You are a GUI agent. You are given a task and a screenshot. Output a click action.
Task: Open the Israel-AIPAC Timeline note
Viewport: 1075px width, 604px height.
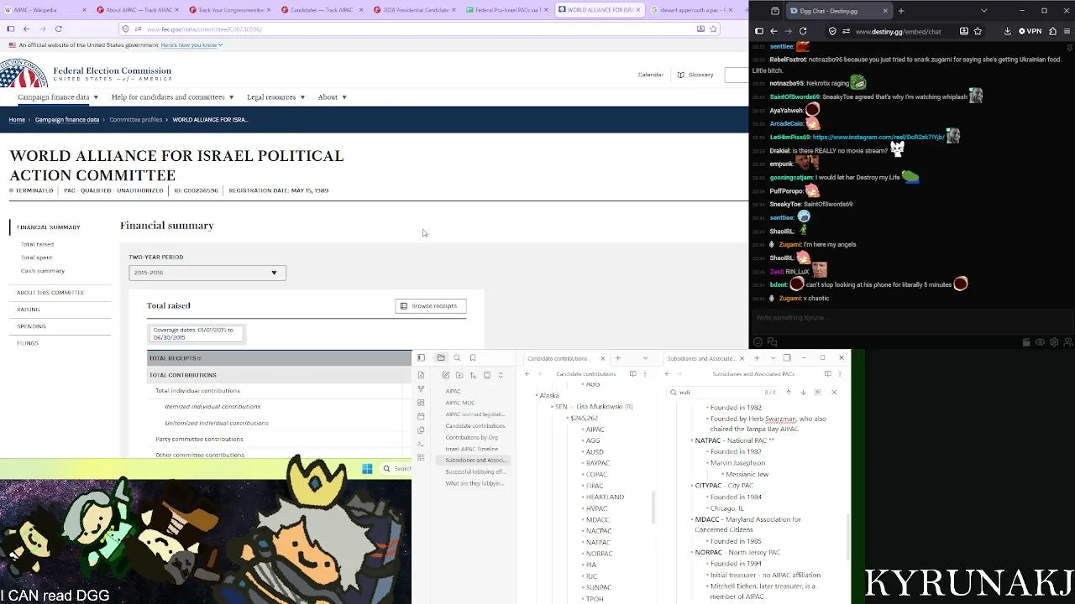pyautogui.click(x=471, y=449)
